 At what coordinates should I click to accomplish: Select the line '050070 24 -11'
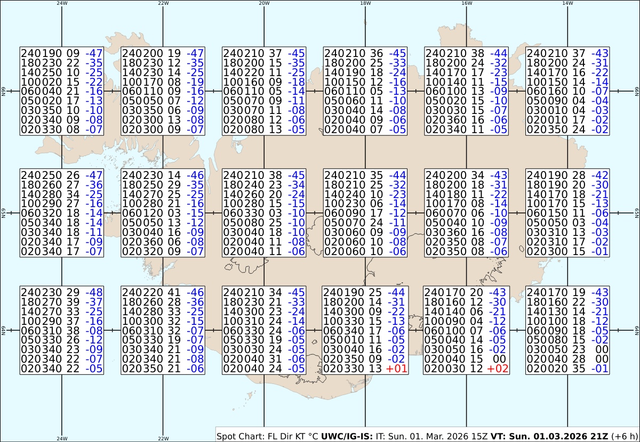point(365,223)
